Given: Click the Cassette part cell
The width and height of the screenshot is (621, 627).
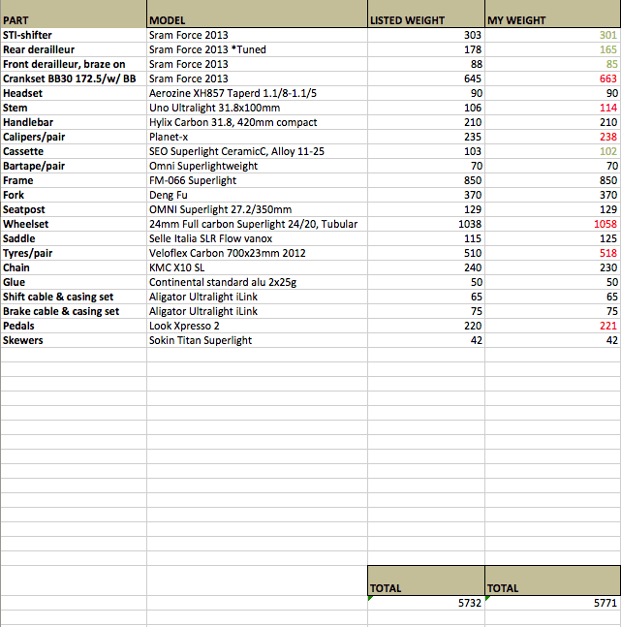Looking at the screenshot, I should 74,151.
